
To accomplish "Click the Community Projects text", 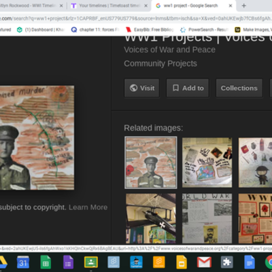I will [x=160, y=64].
